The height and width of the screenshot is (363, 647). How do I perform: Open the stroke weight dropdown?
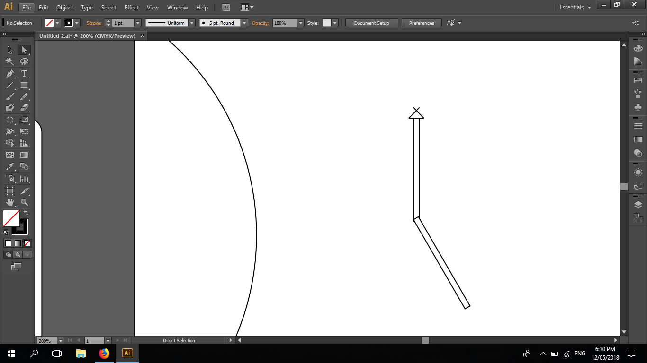pyautogui.click(x=138, y=23)
